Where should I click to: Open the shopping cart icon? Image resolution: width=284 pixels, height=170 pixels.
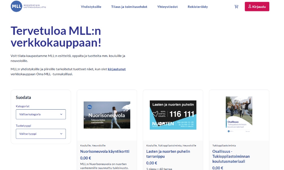(x=236, y=7)
